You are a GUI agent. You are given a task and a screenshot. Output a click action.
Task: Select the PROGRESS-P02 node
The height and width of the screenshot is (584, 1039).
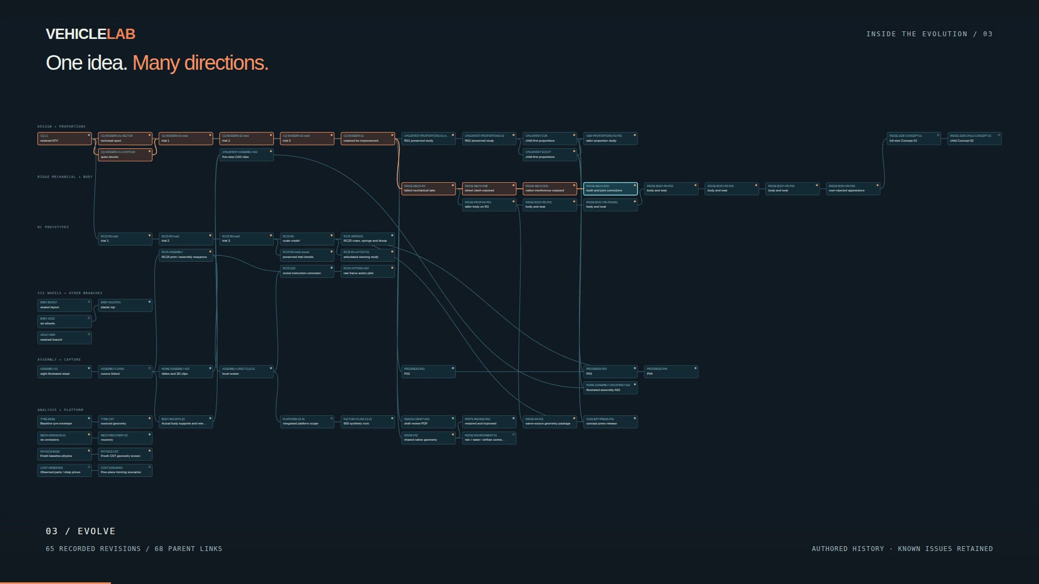428,372
